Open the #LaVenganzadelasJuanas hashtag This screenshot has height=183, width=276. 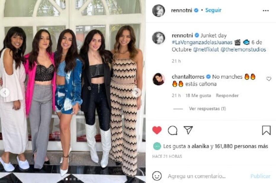[x=202, y=42]
